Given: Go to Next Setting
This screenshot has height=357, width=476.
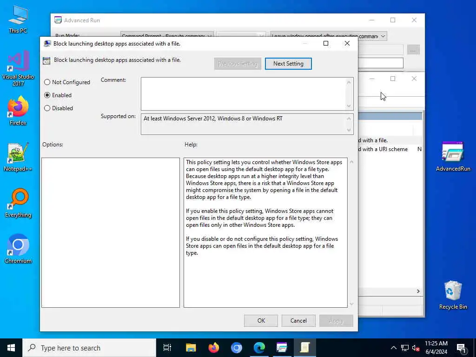Looking at the screenshot, I should coord(288,63).
